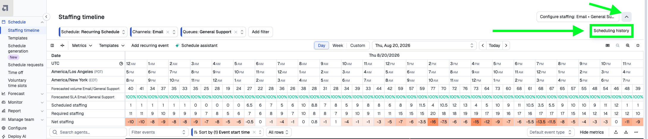Open Time off in sidebar
The width and height of the screenshot is (648, 139).
click(15, 72)
